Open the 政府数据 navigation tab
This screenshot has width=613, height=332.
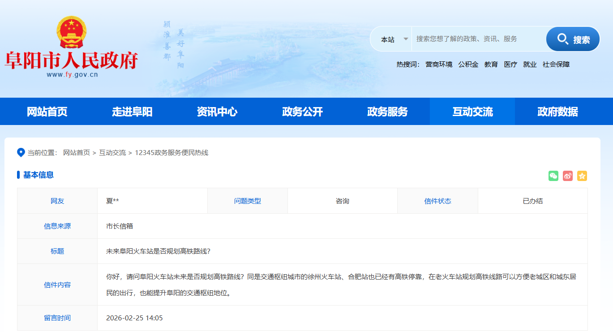coord(557,112)
